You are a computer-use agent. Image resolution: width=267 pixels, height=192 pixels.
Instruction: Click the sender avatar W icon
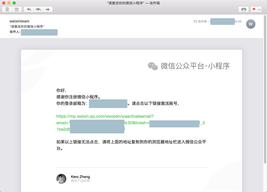251,24
